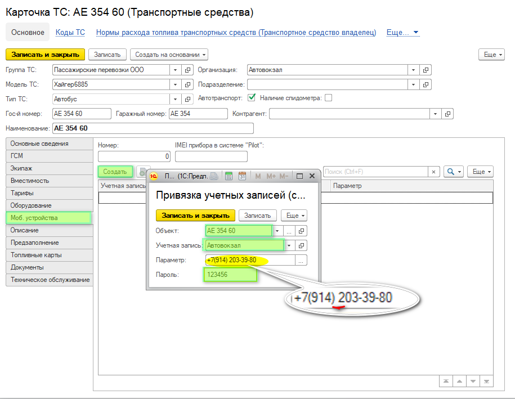Click ellipsis button of Параметр field
This screenshot has width=515, height=399.
coord(302,260)
